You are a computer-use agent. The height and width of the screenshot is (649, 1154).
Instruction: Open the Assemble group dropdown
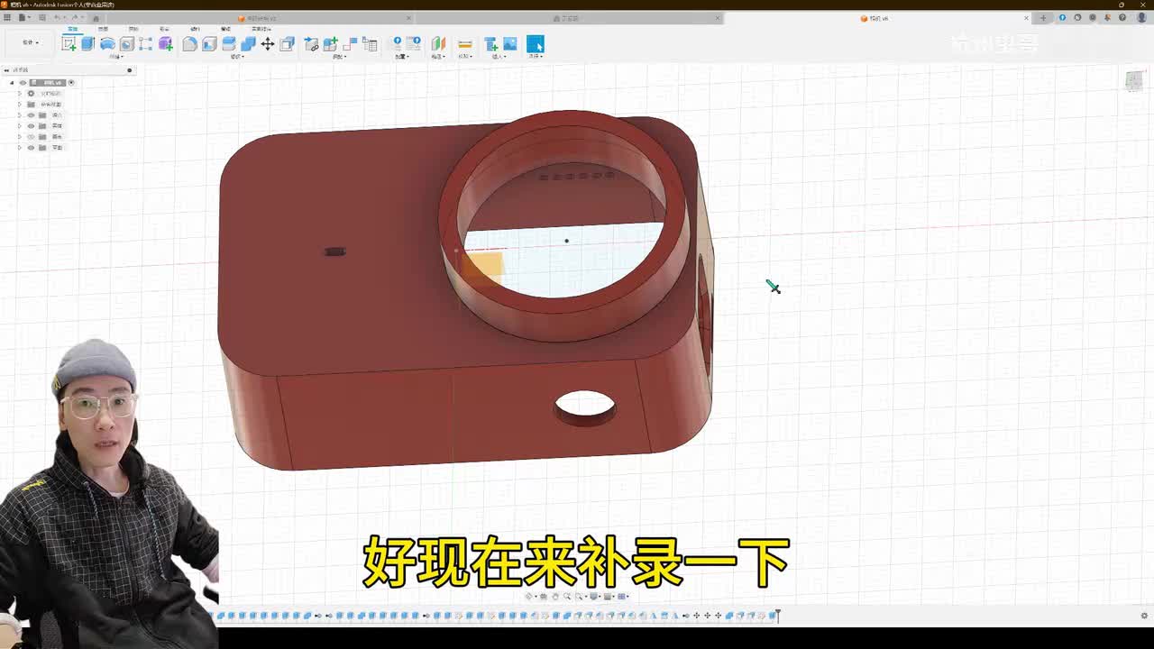point(339,56)
